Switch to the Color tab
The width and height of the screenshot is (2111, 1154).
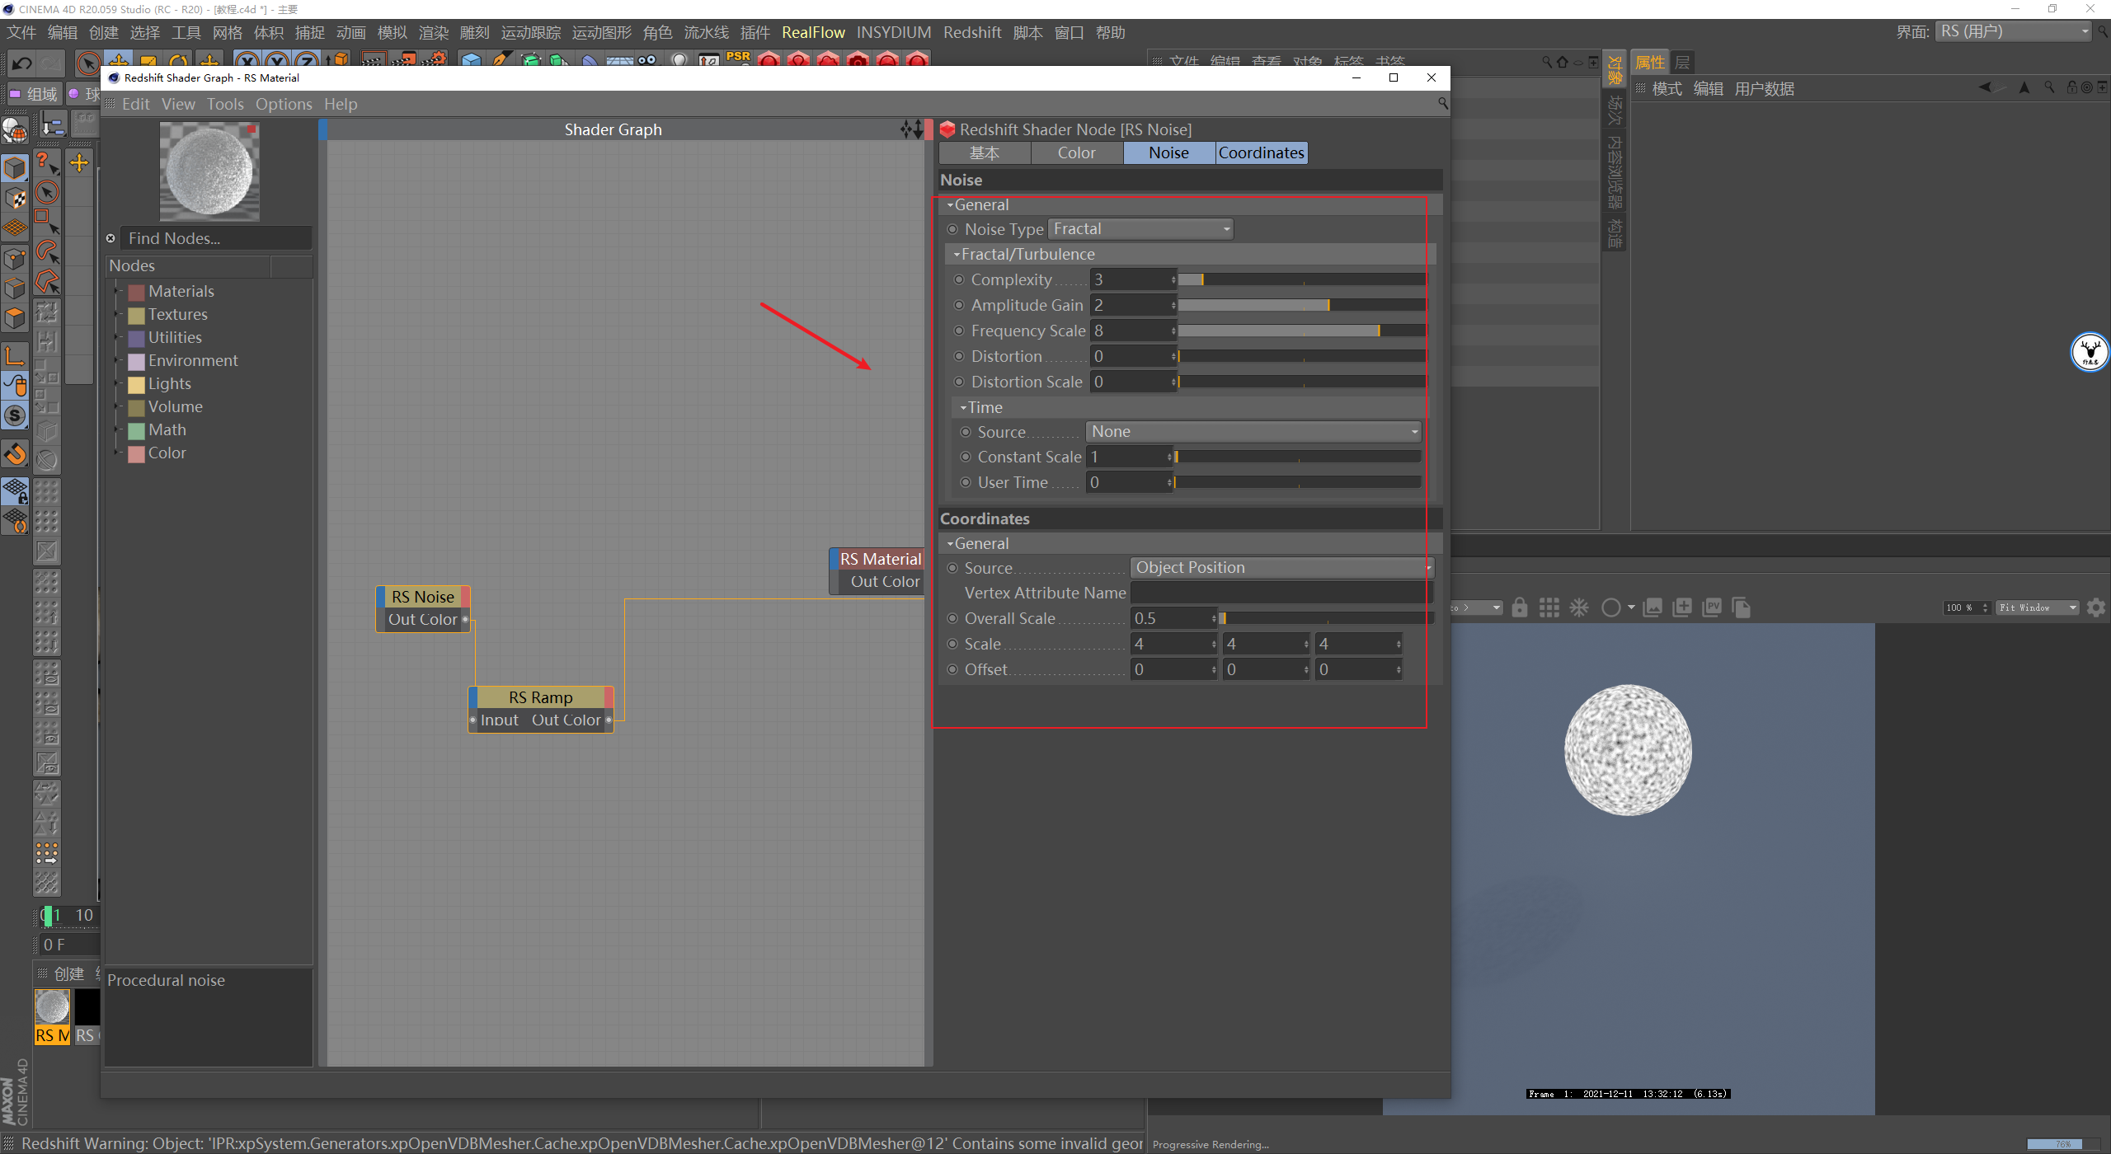click(1076, 152)
